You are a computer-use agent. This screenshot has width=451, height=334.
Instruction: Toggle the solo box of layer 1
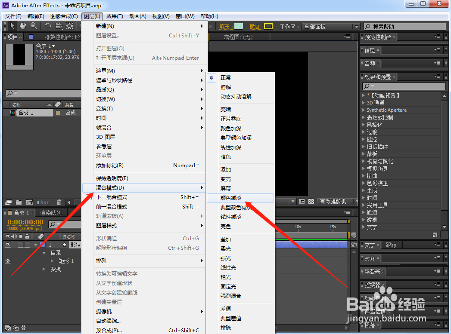point(20,245)
